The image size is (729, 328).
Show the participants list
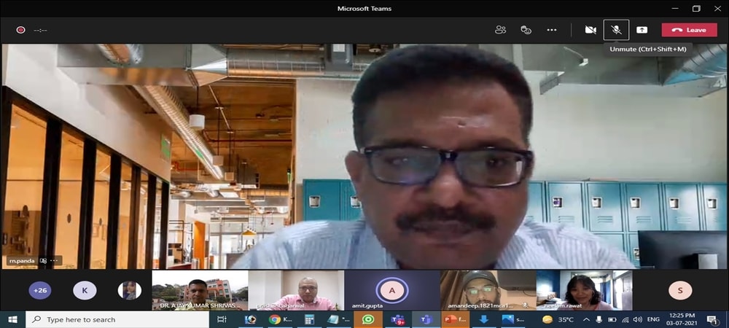(x=500, y=30)
